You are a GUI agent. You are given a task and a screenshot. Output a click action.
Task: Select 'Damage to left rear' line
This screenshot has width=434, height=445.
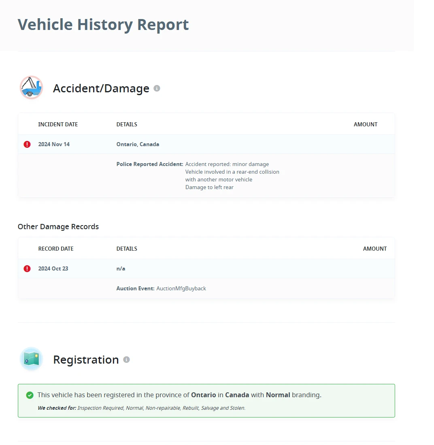coord(209,187)
